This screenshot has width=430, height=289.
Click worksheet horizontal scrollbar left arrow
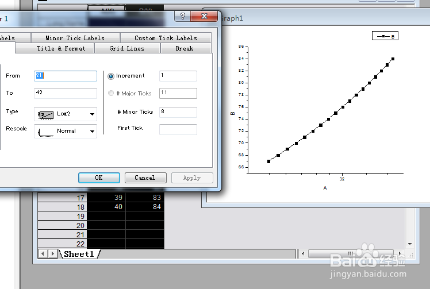click(x=303, y=253)
